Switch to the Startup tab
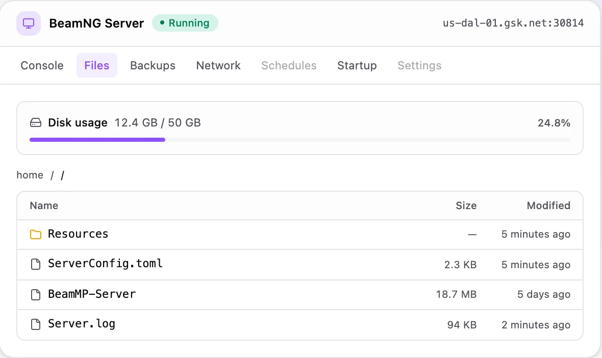 [x=357, y=66]
